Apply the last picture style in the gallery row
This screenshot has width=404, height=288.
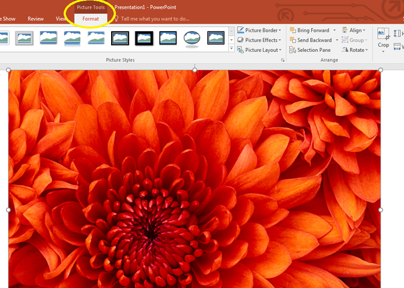coord(215,38)
